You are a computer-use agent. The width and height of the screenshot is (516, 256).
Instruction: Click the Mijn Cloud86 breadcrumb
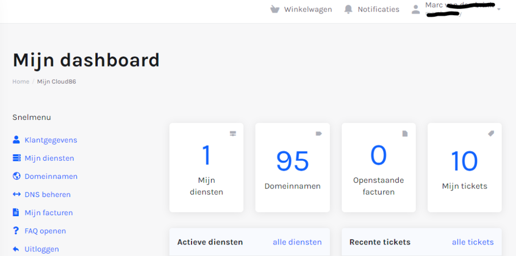[56, 81]
